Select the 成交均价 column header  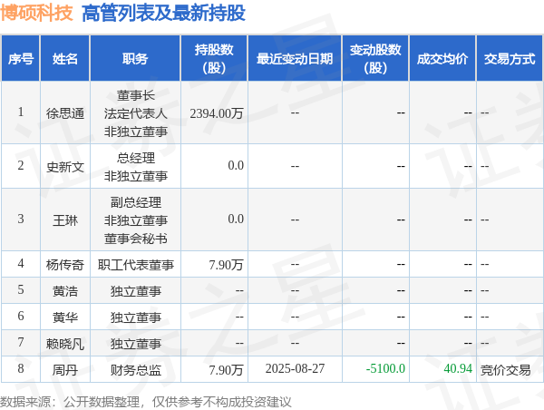pyautogui.click(x=442, y=58)
